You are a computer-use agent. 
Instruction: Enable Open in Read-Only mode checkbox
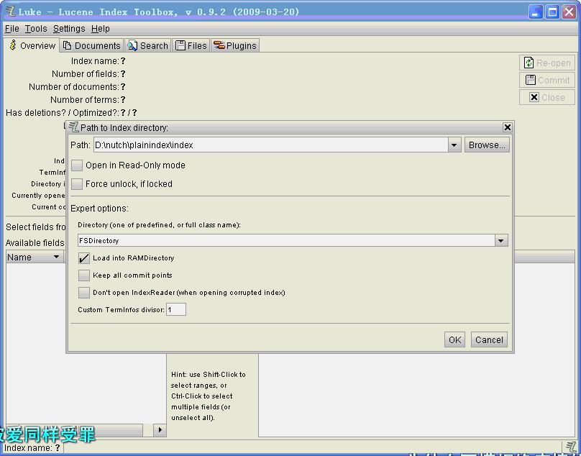[x=77, y=165]
